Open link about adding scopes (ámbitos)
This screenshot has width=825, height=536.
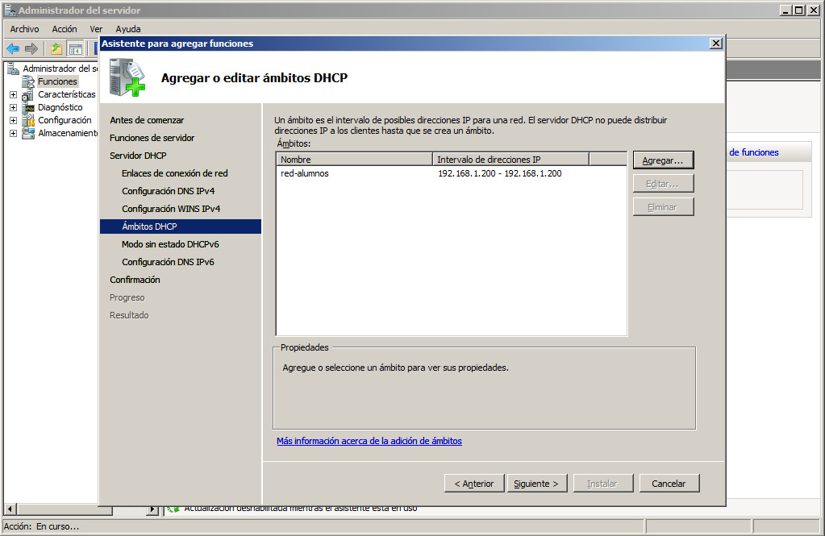click(x=369, y=441)
